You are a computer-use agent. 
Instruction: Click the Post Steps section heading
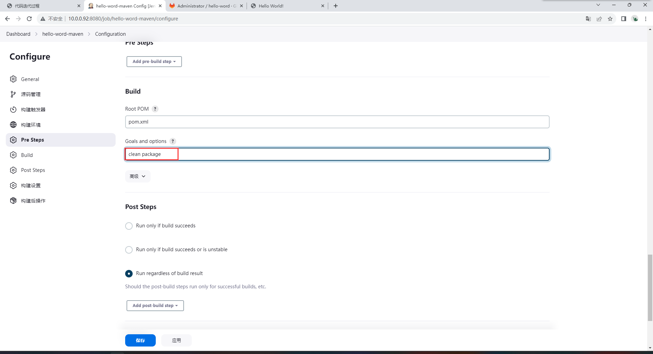click(141, 207)
